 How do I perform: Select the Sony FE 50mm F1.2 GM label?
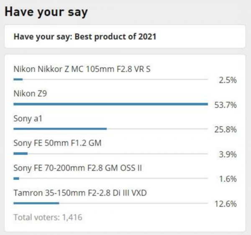(x=58, y=143)
